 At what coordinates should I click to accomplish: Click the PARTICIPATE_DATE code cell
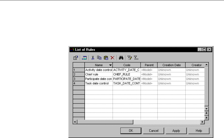127,79
